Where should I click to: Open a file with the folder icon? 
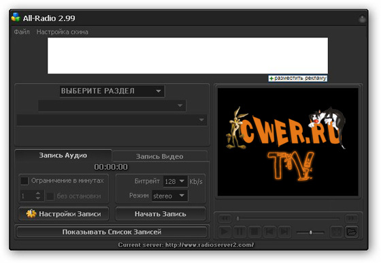pyautogui.click(x=352, y=232)
